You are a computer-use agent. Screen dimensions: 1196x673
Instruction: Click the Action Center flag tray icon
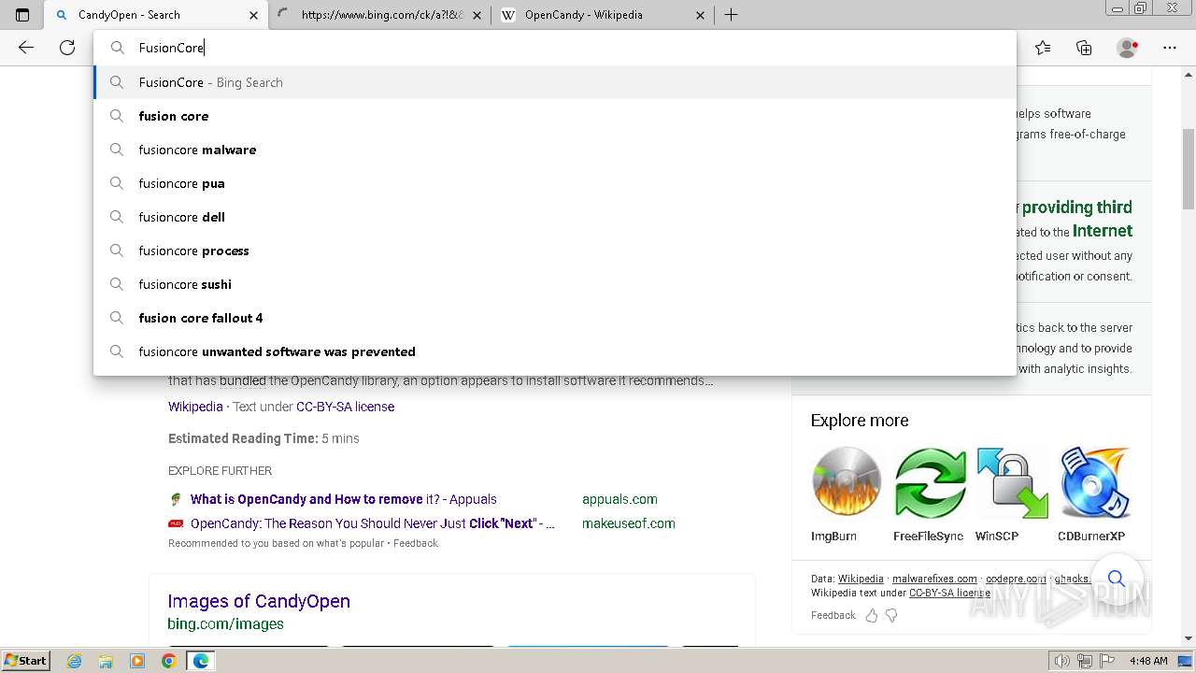(x=1107, y=661)
